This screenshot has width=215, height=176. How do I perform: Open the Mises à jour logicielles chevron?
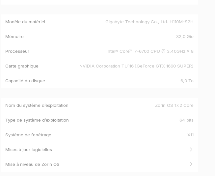point(191,149)
